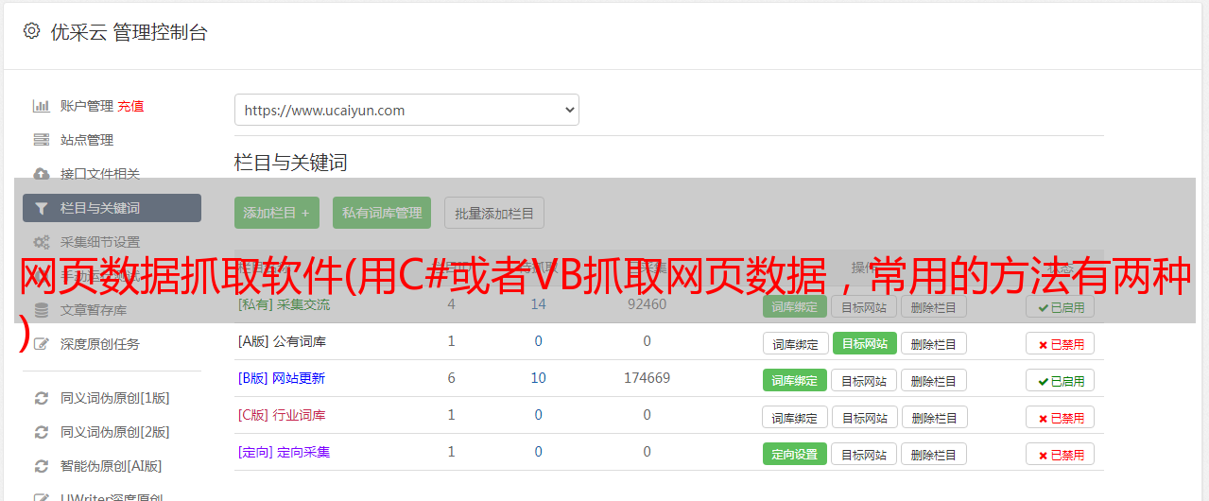Viewport: 1209px width, 501px height.
Task: Click 删除栏目 in 采集交流 row
Action: [x=934, y=306]
